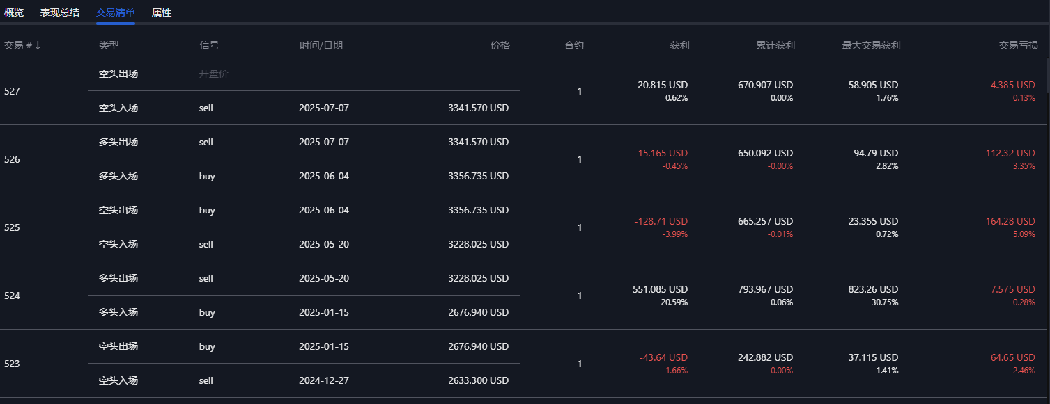Select the 交易清单 tab
This screenshot has width=1050, height=404.
(x=116, y=13)
